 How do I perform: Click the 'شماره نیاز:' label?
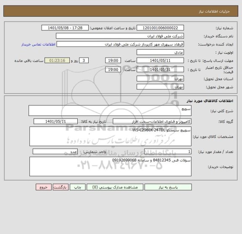click(x=224, y=28)
